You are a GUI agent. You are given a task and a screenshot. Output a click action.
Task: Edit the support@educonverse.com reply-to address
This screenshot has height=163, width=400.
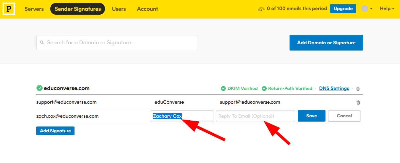250,102
